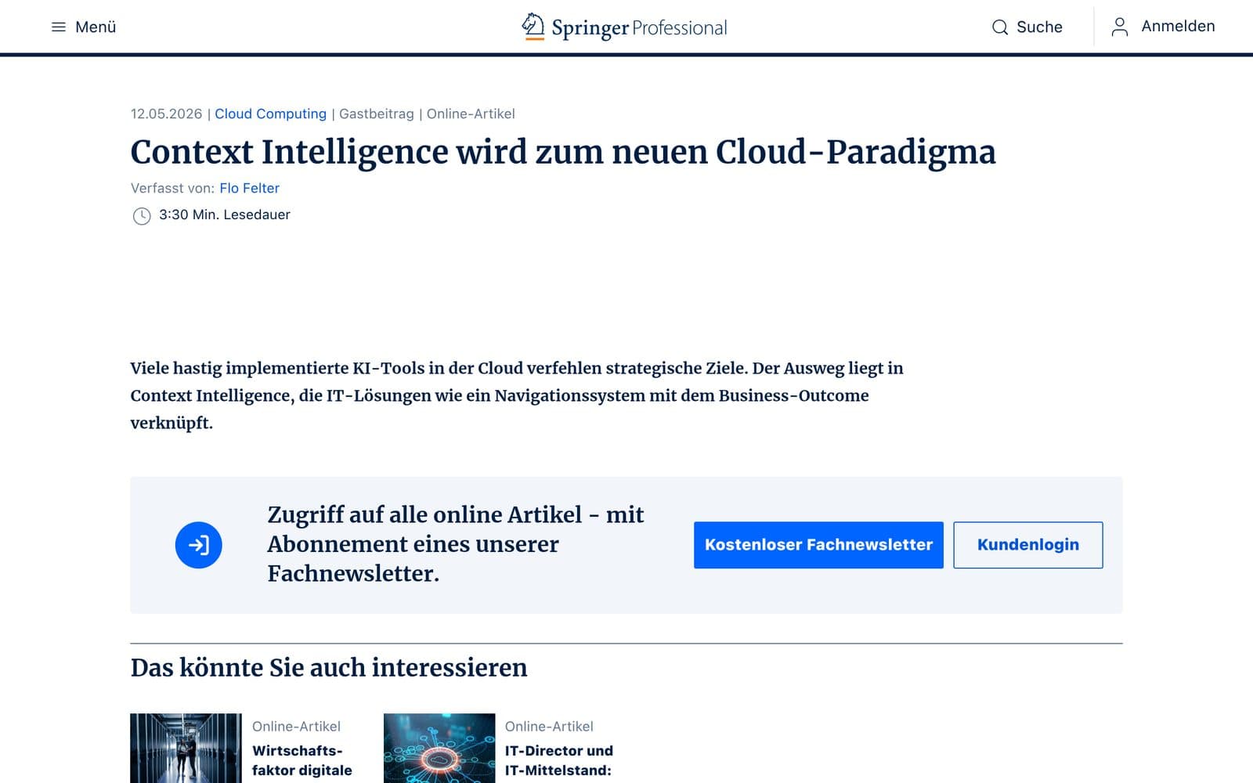
Task: Click 'Zugriff auf alle online Artikel' text
Action: pos(456,543)
